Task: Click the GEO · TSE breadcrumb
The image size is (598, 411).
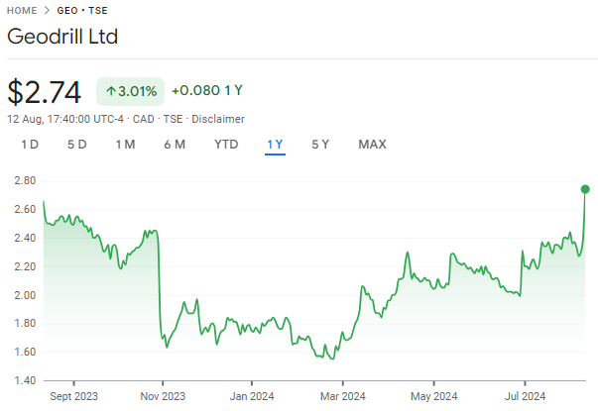Action: 82,11
